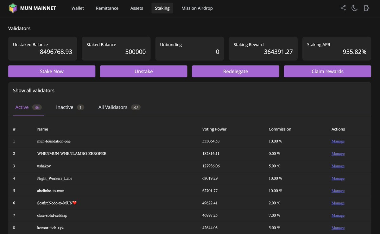380x234 pixels.
Task: Click voting power 182816.11
Action: (211, 154)
